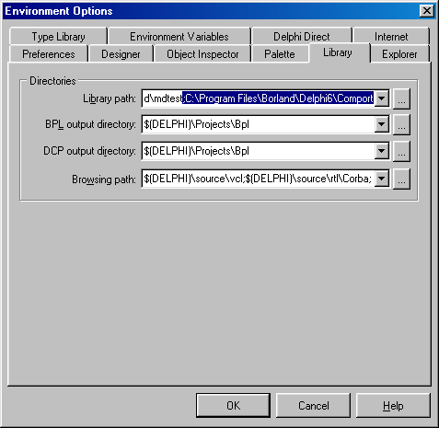Click inside the Library path text field

tap(259, 98)
